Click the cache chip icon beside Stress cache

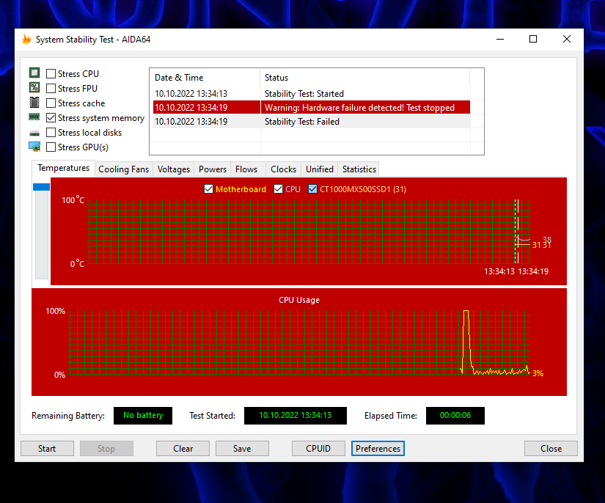coord(34,102)
